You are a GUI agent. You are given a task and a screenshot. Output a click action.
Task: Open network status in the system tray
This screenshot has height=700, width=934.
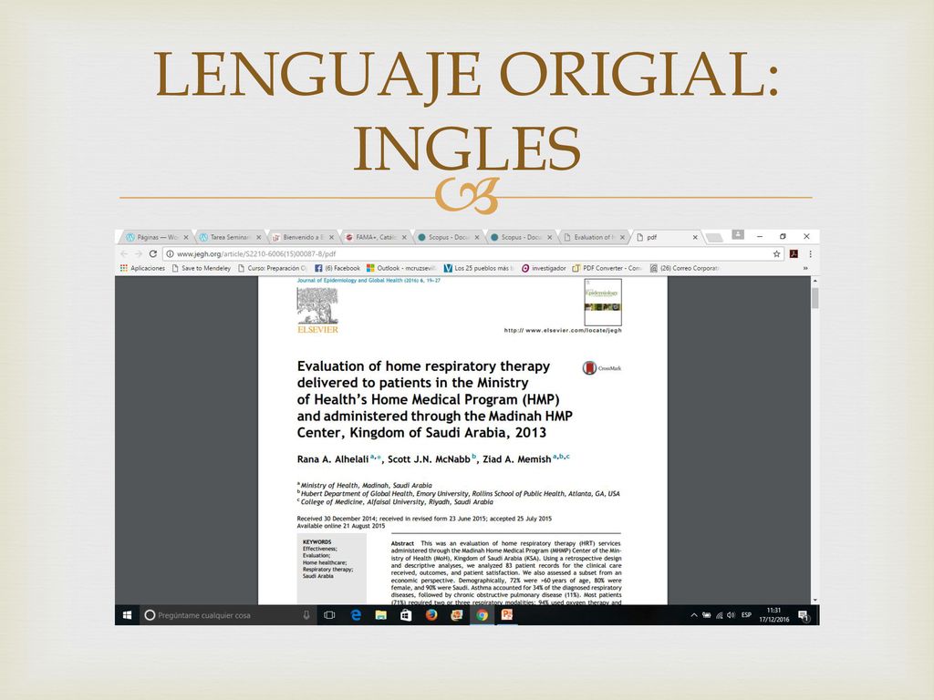719,615
